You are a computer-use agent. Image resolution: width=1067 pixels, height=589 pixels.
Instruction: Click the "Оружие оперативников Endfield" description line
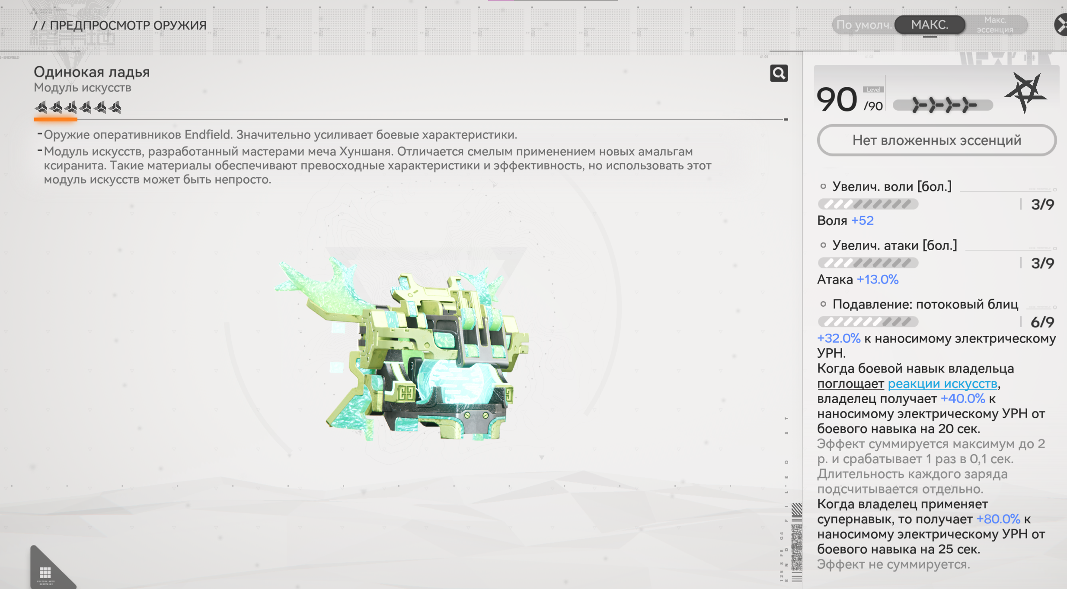coord(280,135)
